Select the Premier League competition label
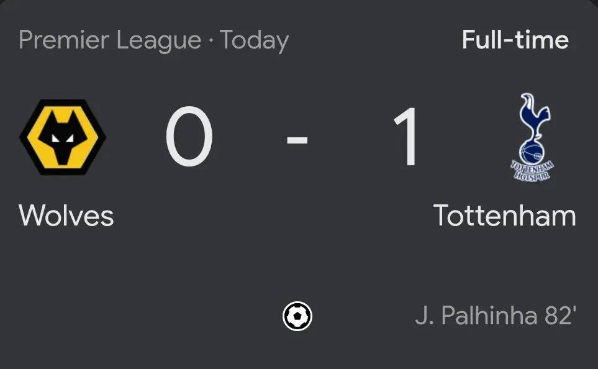Viewport: 598px width, 369px height. 110,40
